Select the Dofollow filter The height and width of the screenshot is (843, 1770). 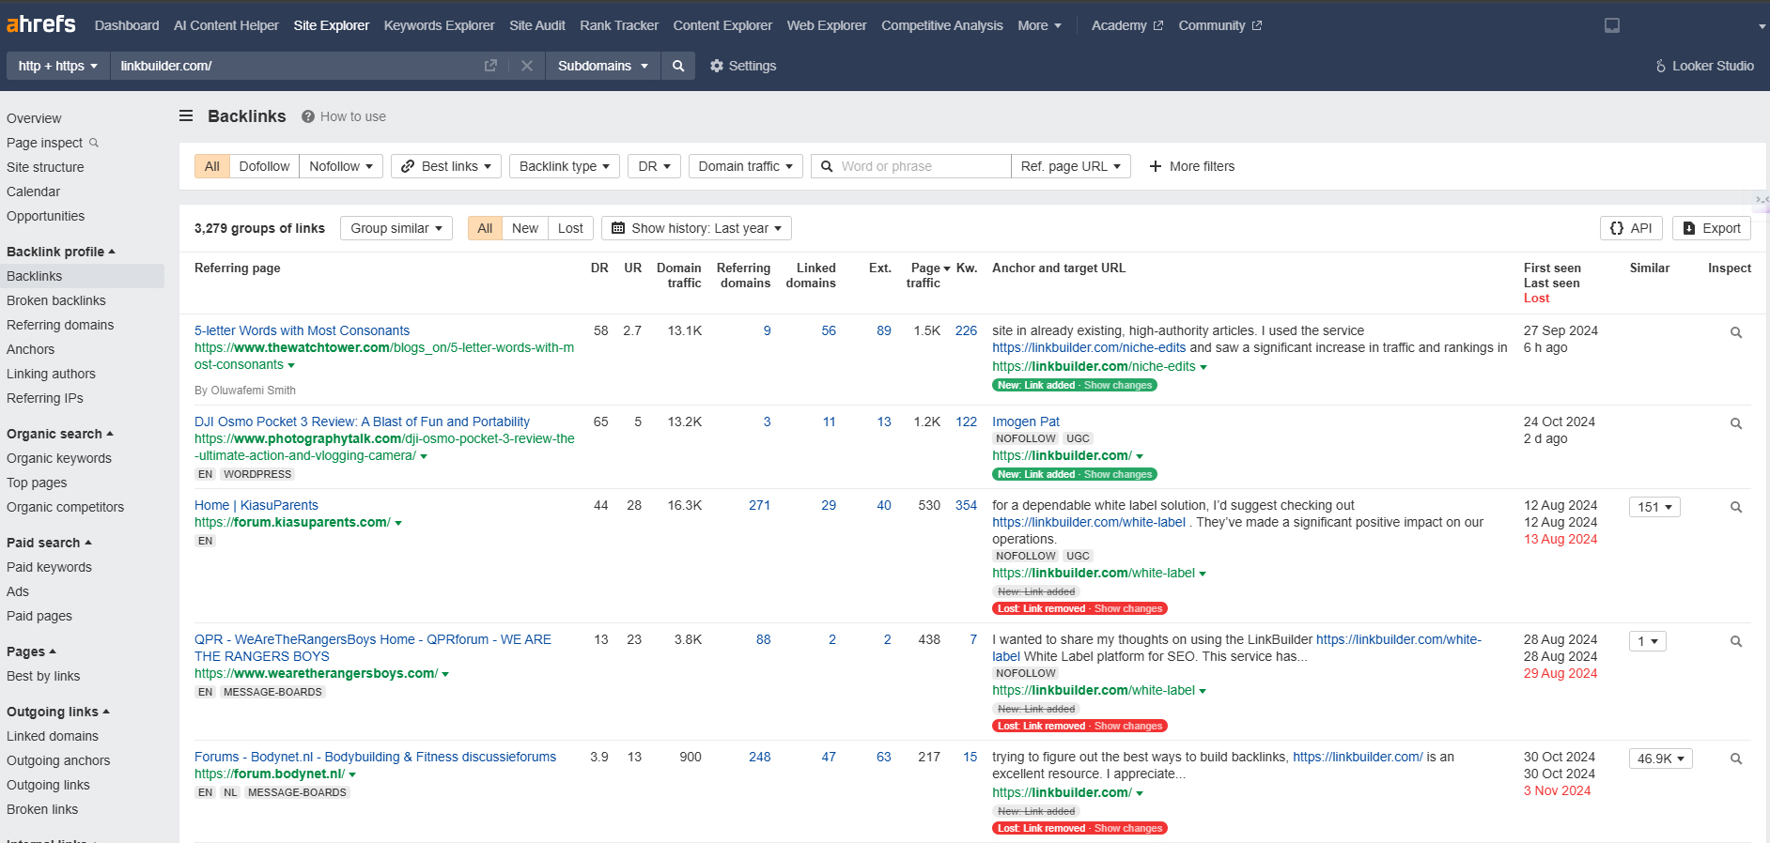point(264,166)
